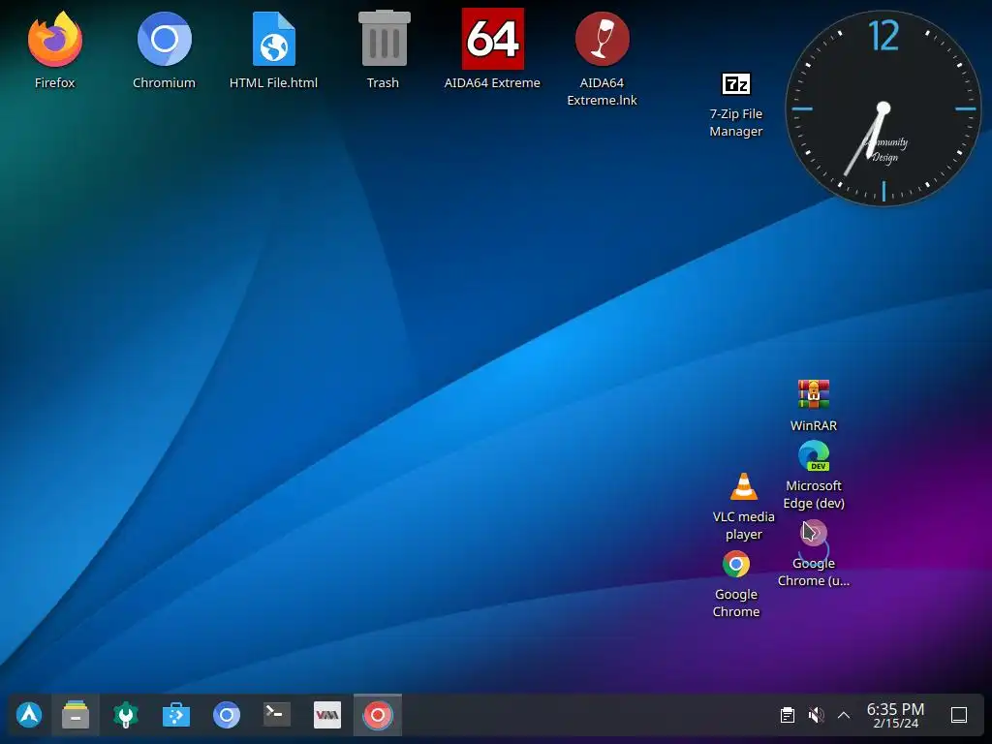
Task: Open the 6:35 PM digital clock calendar
Action: (x=895, y=715)
